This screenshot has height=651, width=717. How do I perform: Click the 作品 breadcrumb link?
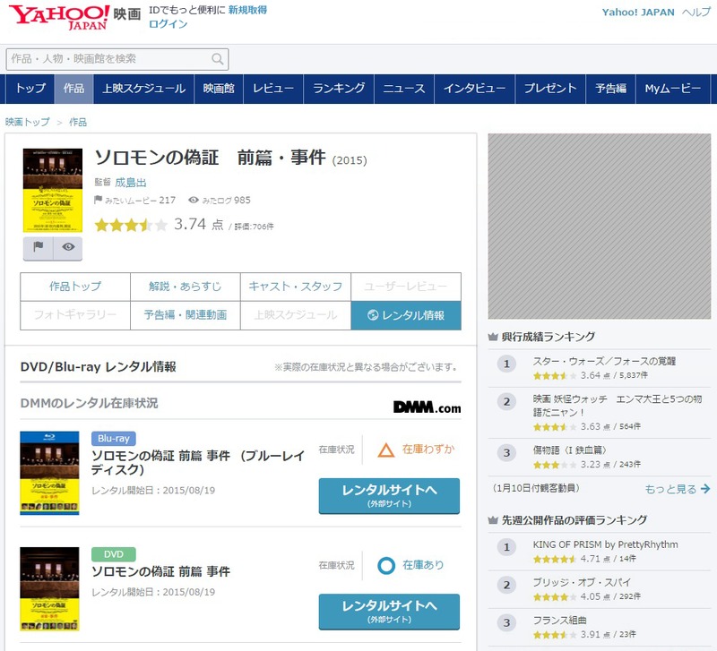(x=78, y=122)
